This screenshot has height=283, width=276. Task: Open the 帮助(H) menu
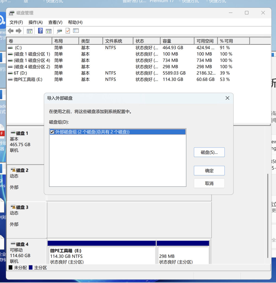tap(75, 22)
